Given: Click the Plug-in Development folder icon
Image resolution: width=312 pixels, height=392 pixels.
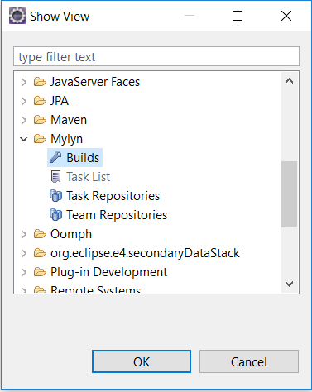Looking at the screenshot, I should pyautogui.click(x=40, y=272).
